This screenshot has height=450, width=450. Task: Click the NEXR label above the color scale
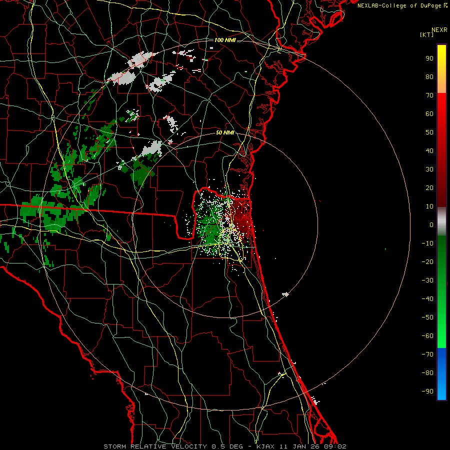439,30
